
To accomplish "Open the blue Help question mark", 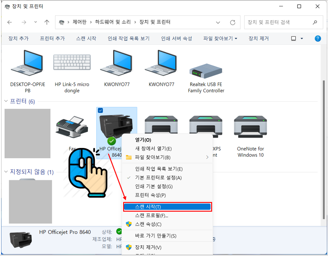I will tap(318, 38).
